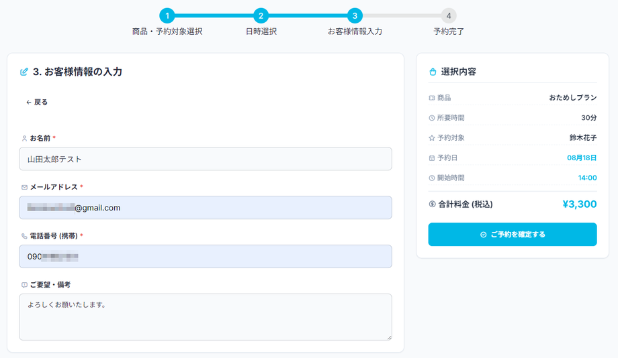618x358 pixels.
Task: Click step 4 circle for booking completion
Action: tap(449, 15)
